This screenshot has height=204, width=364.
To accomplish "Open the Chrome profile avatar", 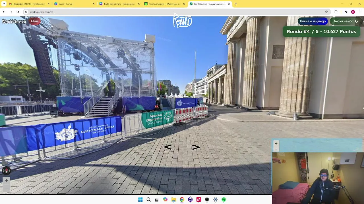I will (x=353, y=12).
